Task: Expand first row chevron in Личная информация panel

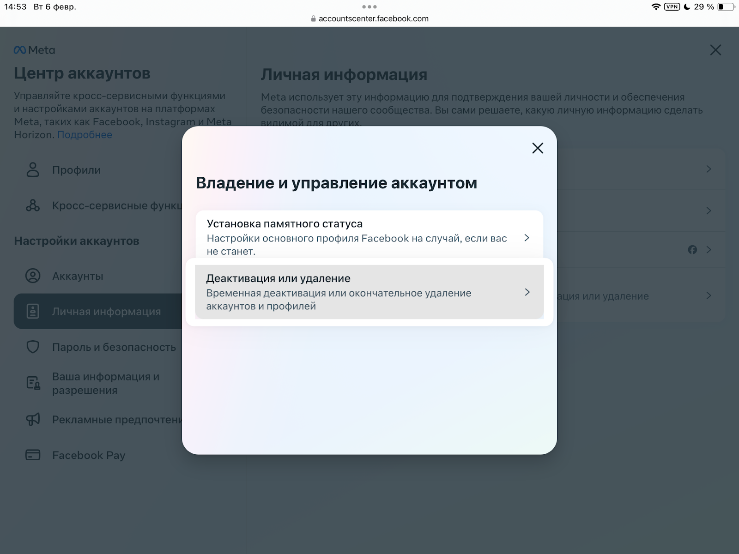Action: click(709, 169)
